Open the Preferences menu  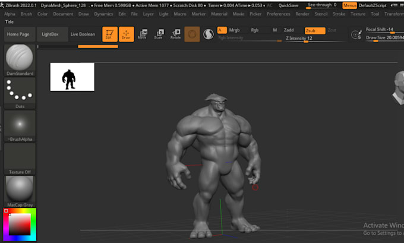(x=279, y=14)
